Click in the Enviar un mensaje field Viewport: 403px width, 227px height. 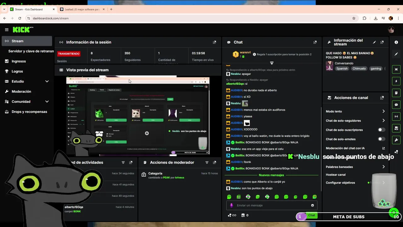tap(272, 205)
